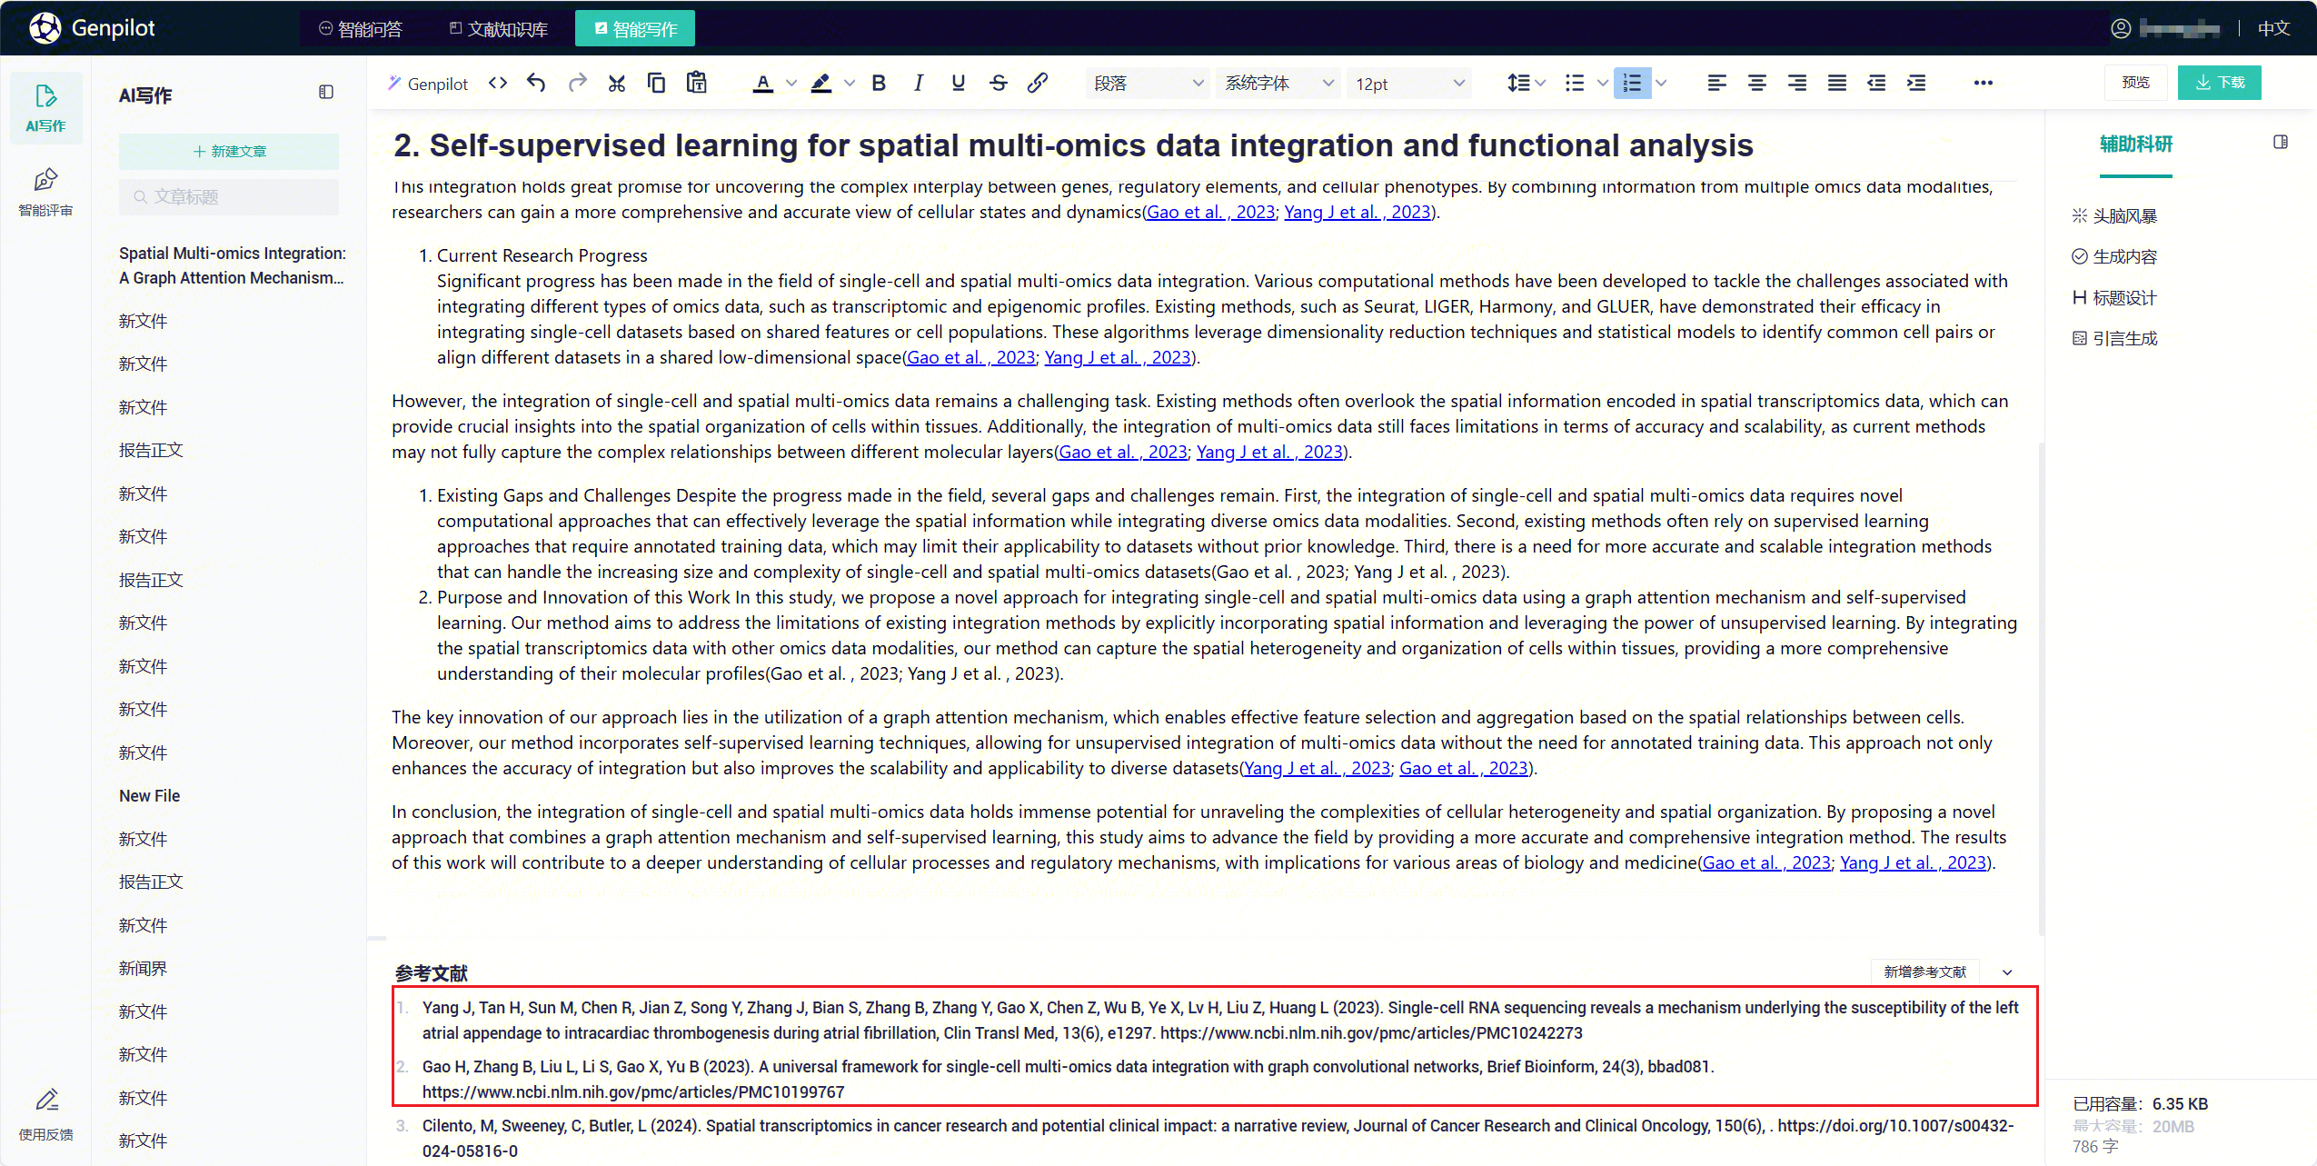The image size is (2317, 1166).
Task: Apply strikethrough formatting
Action: pyautogui.click(x=999, y=83)
